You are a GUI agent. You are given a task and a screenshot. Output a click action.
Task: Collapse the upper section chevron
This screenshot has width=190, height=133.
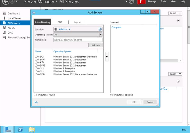click(178, 21)
